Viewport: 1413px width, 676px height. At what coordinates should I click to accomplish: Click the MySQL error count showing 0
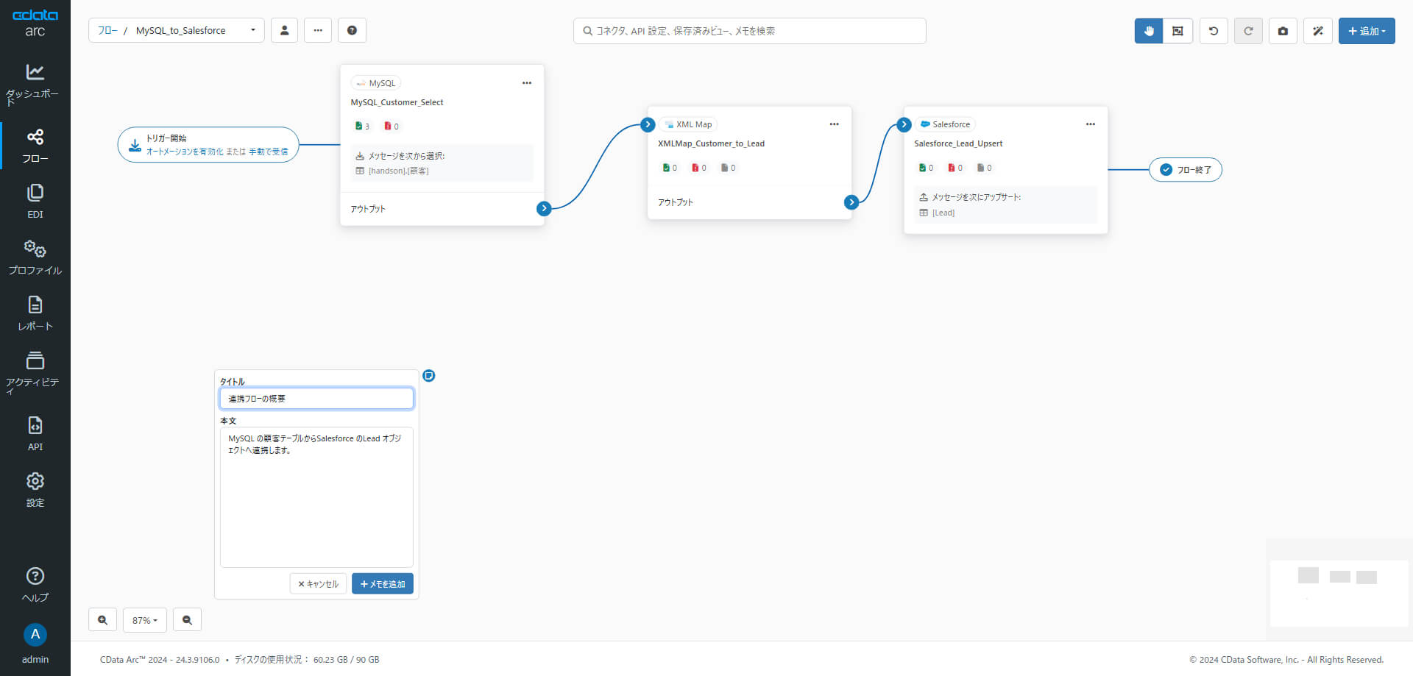(392, 126)
